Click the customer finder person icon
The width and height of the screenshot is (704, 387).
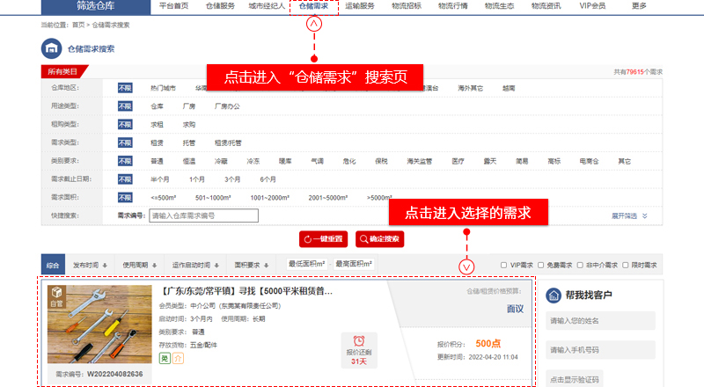554,296
